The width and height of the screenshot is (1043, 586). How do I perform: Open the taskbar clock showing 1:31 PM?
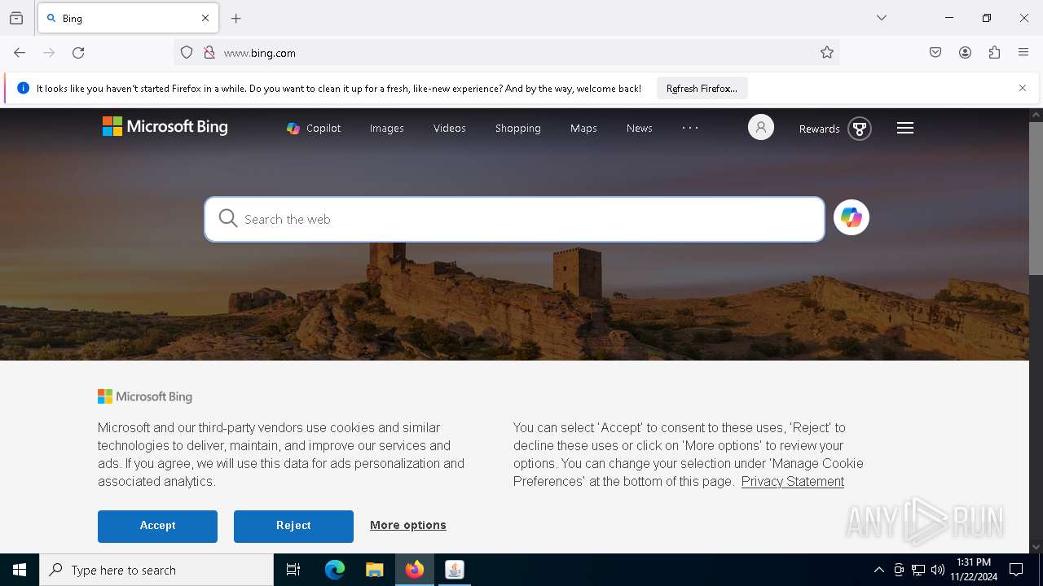pos(974,570)
